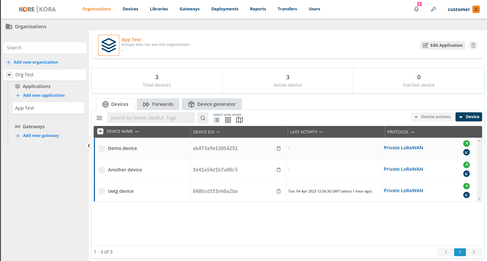Open the Private LoRaWAN link for Demo device
Screen dimensions: 487x261
[403, 147]
